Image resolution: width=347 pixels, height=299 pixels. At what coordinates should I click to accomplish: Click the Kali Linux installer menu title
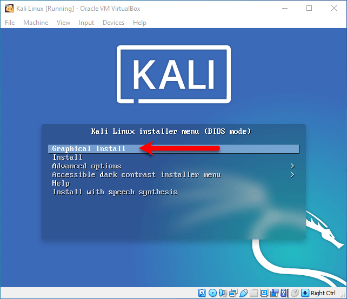coord(171,132)
